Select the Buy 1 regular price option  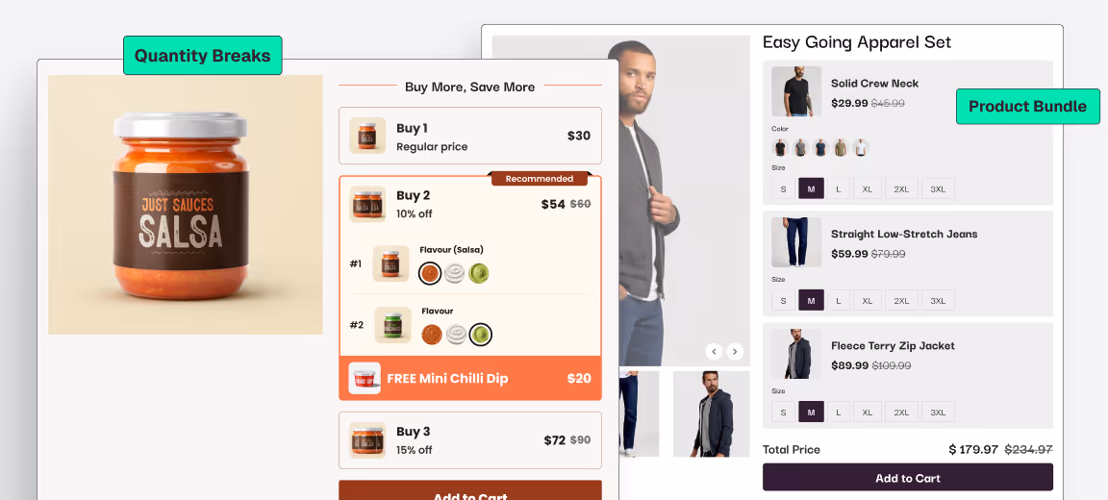click(x=470, y=136)
